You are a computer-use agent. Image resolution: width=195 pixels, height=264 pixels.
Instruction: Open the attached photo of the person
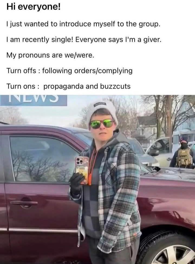tap(97, 179)
